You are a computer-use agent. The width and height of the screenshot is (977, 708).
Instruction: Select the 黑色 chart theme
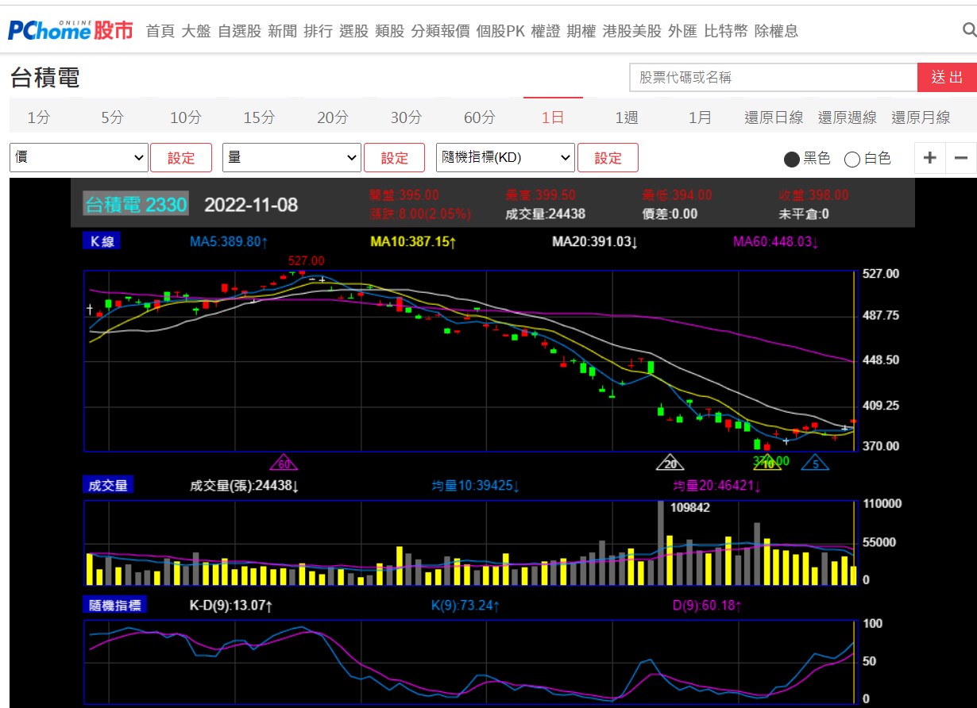tap(807, 159)
